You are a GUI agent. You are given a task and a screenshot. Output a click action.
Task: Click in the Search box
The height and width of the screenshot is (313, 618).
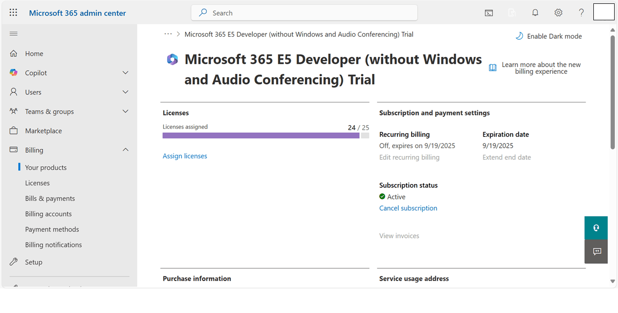pos(304,13)
